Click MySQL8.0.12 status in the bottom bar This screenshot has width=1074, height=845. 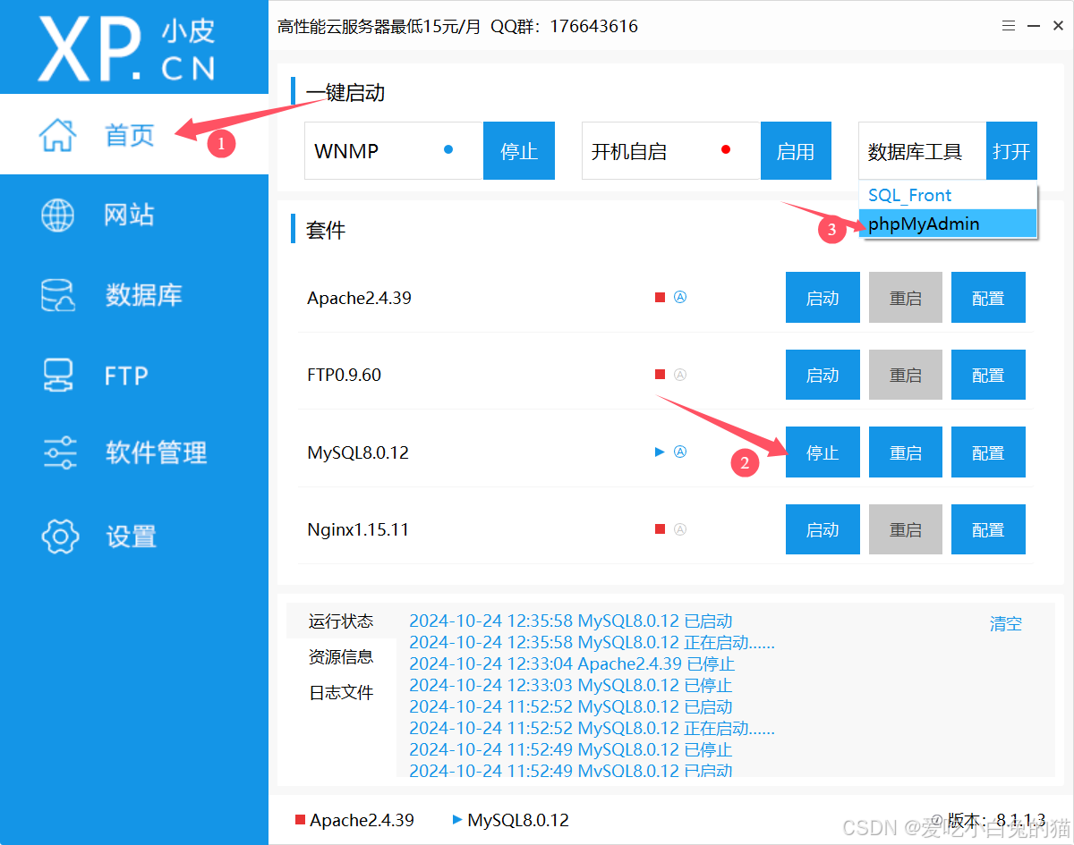pyautogui.click(x=511, y=820)
